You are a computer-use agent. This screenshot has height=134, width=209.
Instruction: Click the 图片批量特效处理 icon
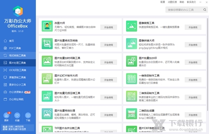(x=47, y=114)
